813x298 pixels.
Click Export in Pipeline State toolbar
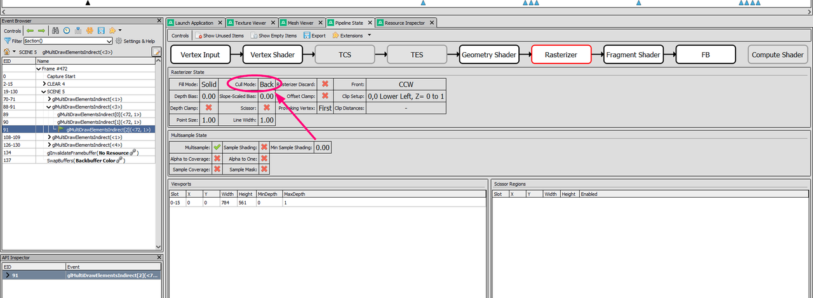314,36
